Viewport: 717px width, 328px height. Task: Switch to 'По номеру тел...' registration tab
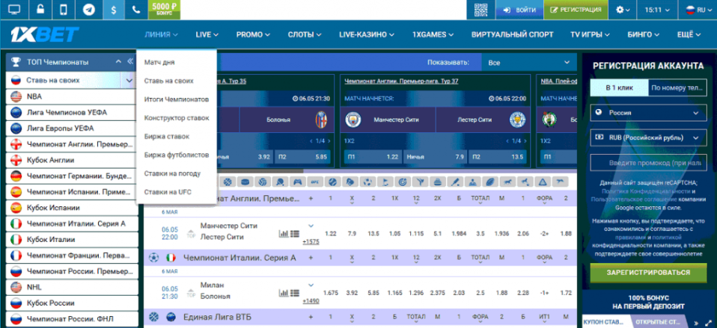pyautogui.click(x=677, y=88)
